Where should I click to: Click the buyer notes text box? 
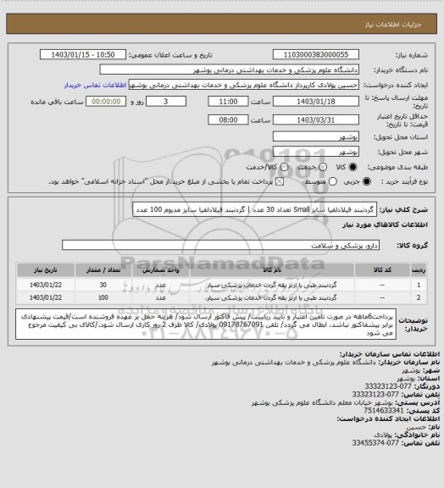click(x=206, y=324)
